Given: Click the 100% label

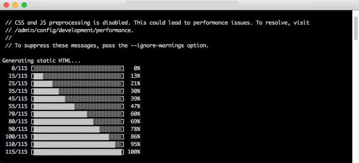Looking at the screenshot, I should point(134,152).
